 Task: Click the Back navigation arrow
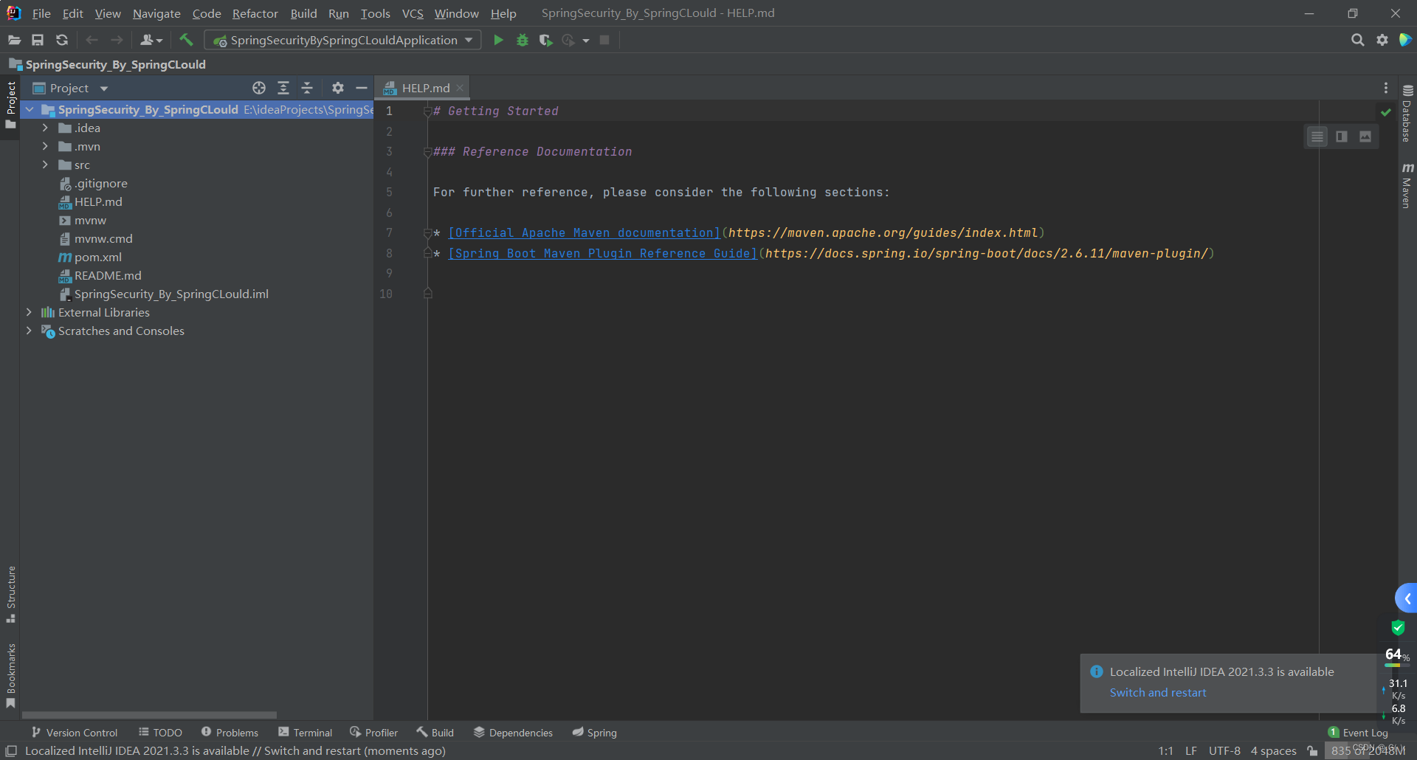(92, 40)
